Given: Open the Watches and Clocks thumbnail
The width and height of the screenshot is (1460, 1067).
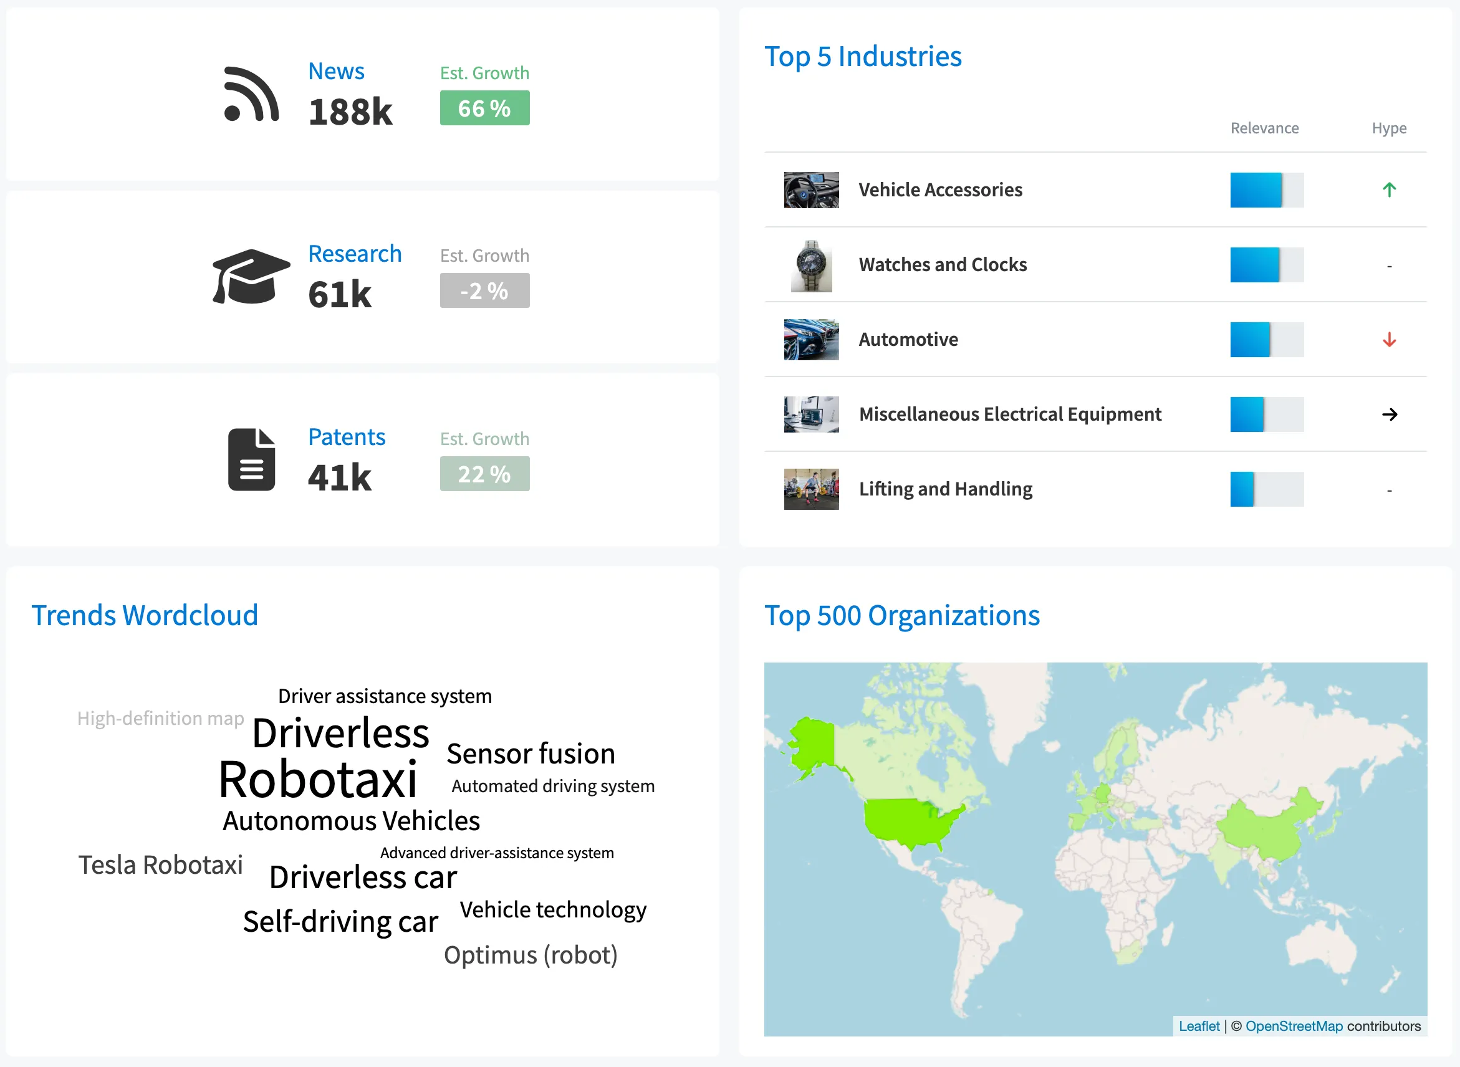Looking at the screenshot, I should 811,265.
